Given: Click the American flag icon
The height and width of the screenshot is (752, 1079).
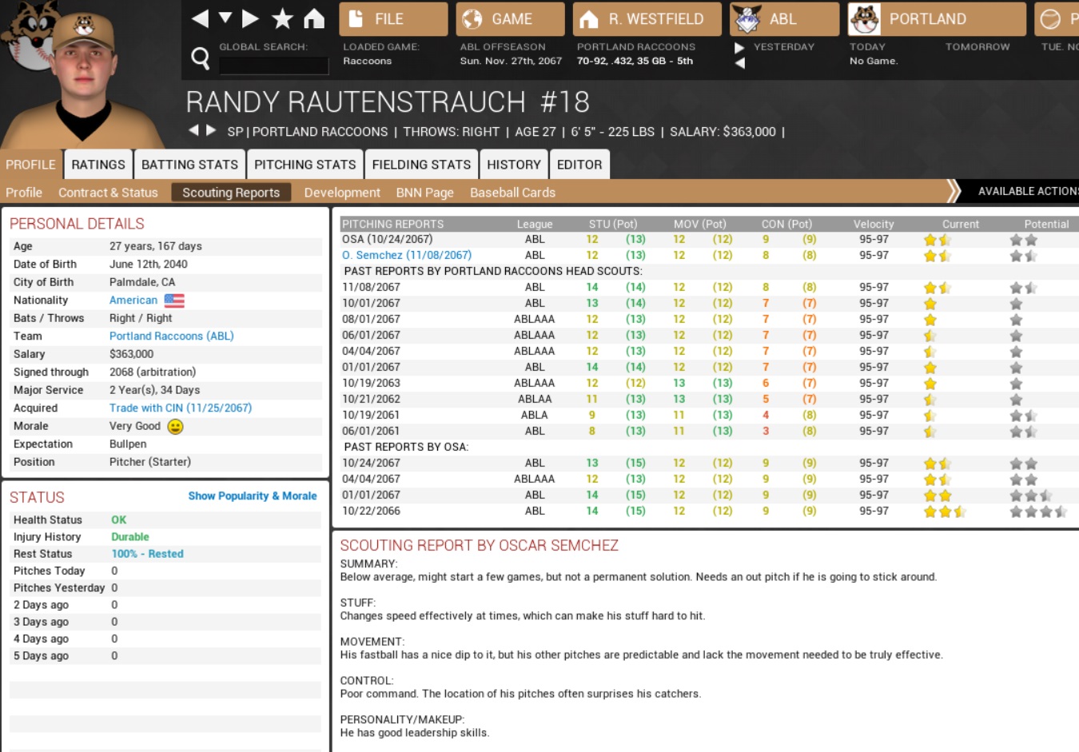Looking at the screenshot, I should (x=174, y=300).
